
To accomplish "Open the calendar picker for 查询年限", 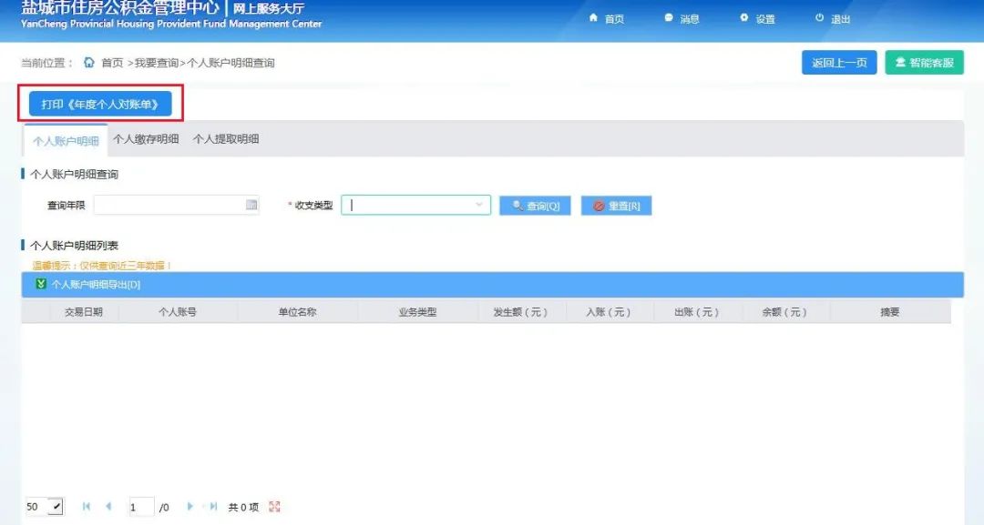I will point(251,206).
